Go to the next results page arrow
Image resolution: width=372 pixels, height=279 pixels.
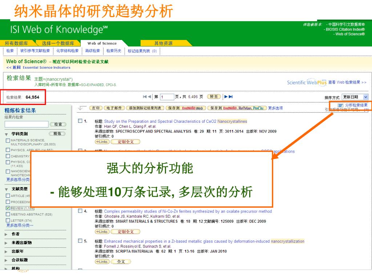[226, 97]
